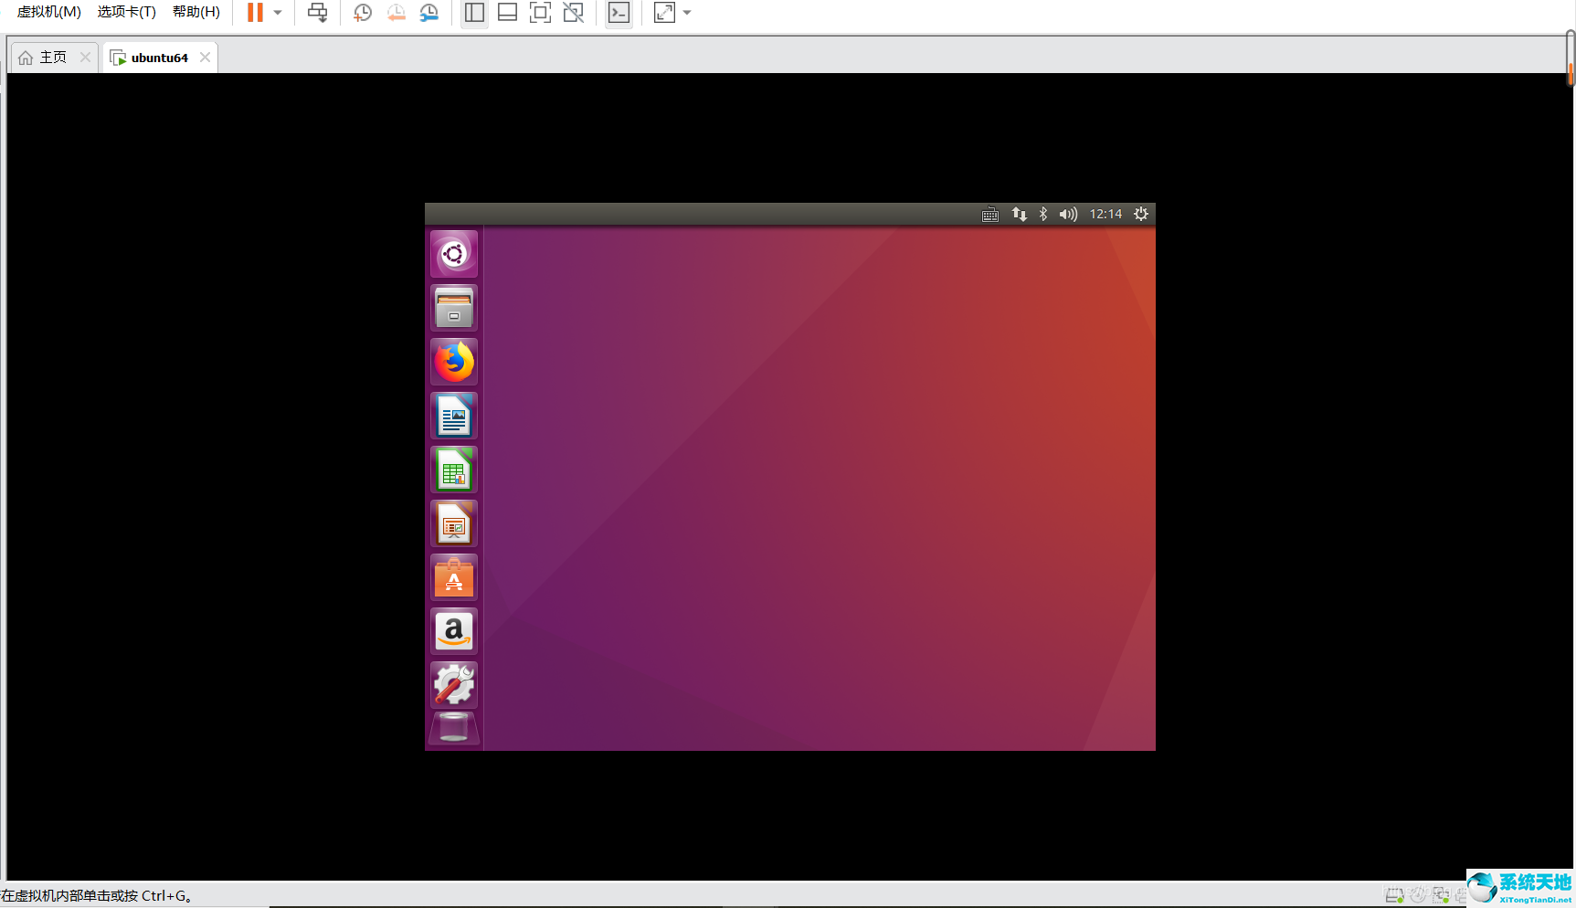The image size is (1576, 908).
Task: Close the ubuntu64 tab
Action: (205, 57)
